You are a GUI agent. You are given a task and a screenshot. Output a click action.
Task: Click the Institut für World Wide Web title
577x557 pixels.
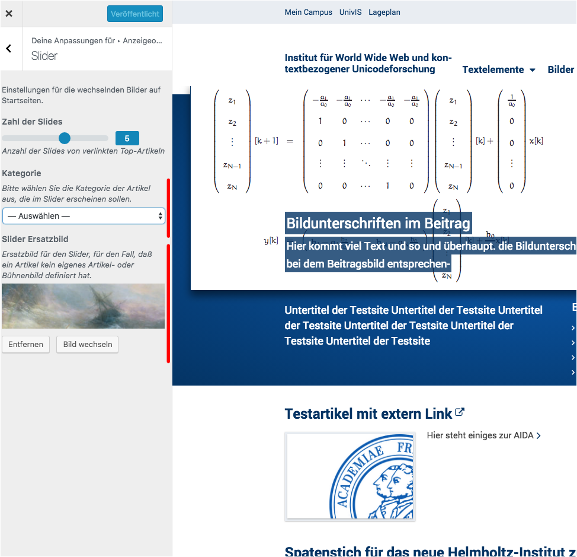(368, 63)
